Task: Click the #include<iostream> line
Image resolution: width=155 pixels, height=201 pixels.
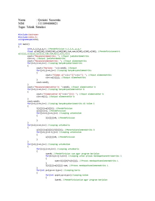Action: (28, 35)
